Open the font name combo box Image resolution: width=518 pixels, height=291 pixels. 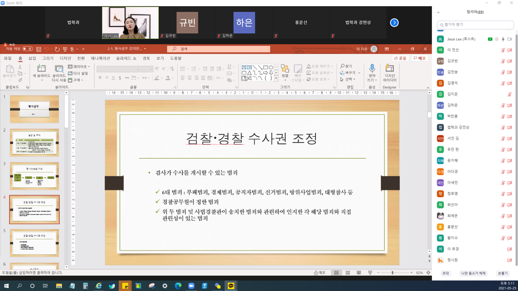pyautogui.click(x=118, y=69)
